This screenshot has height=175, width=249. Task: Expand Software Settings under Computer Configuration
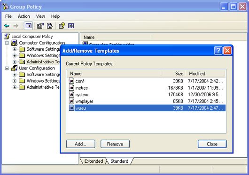tap(15, 49)
